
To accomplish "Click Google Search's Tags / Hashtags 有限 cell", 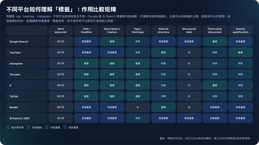I will click(138, 41).
